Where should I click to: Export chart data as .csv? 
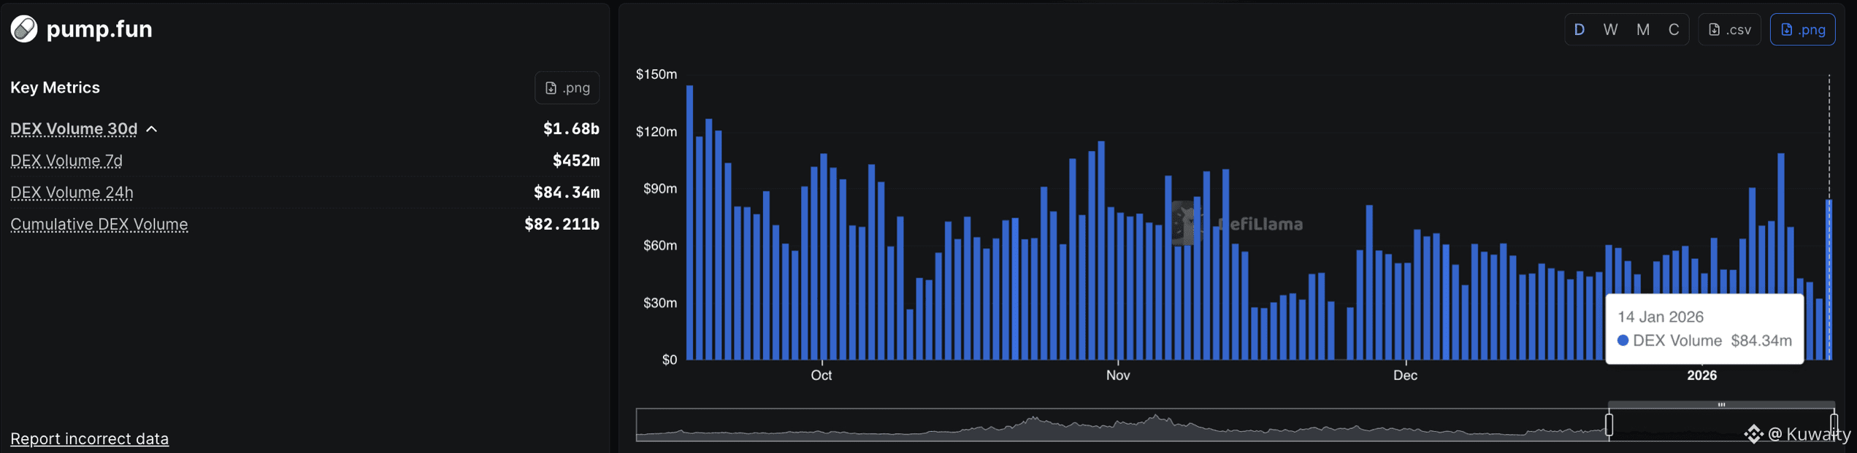1730,30
